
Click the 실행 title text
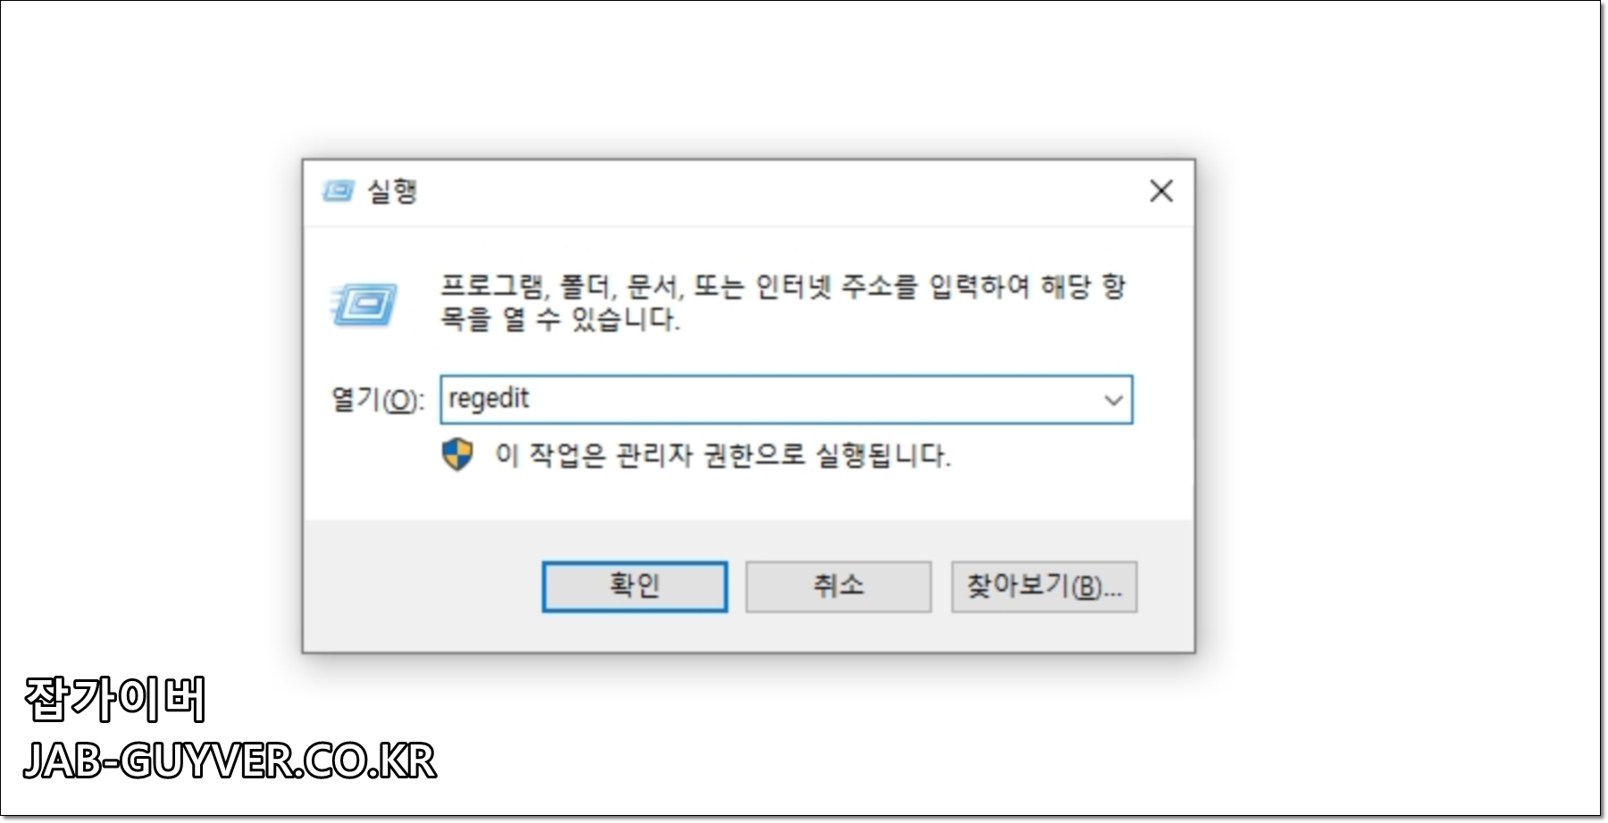[392, 191]
